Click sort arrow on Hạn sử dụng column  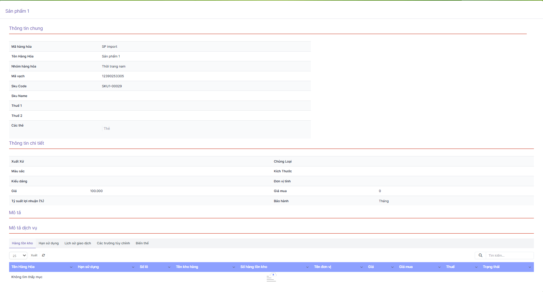(x=133, y=267)
